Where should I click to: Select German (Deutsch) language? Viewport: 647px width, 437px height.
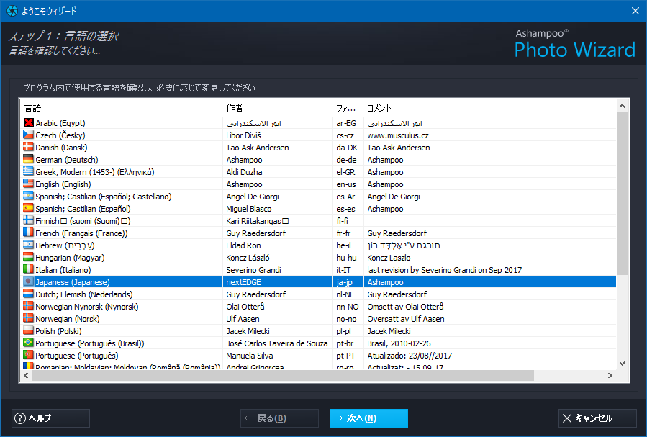coord(318,160)
